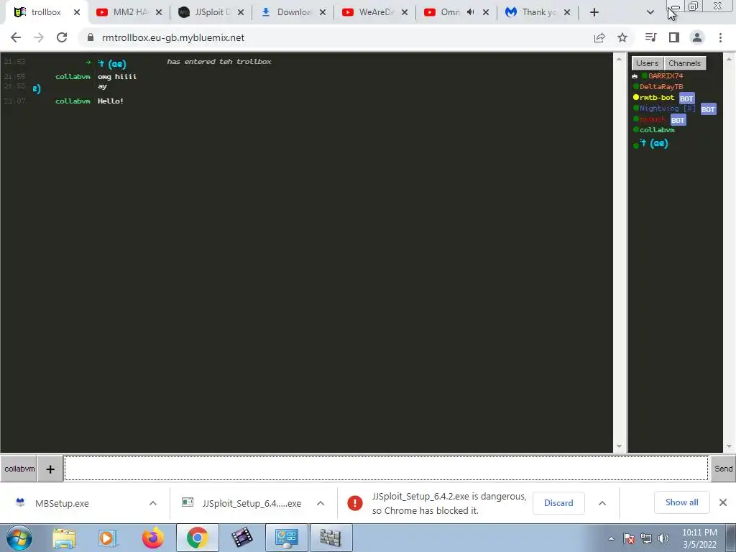
Task: Show hidden system tray icons
Action: click(x=611, y=538)
